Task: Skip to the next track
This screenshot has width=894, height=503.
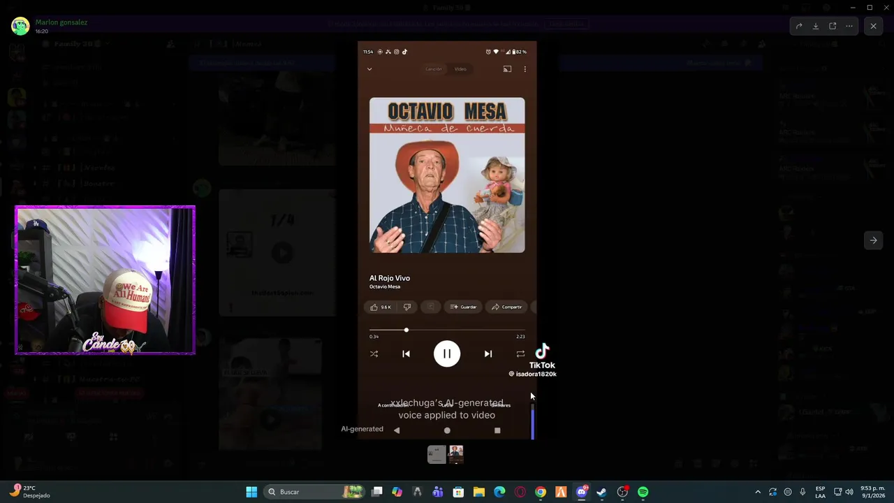Action: click(488, 354)
